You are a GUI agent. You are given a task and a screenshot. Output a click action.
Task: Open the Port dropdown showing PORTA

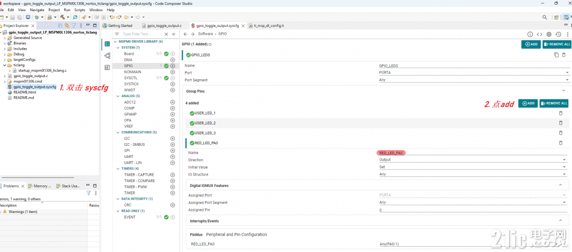[x=474, y=73]
